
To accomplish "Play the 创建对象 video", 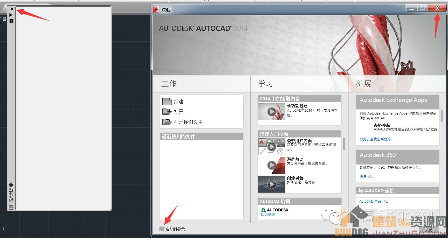I will pyautogui.click(x=272, y=184).
